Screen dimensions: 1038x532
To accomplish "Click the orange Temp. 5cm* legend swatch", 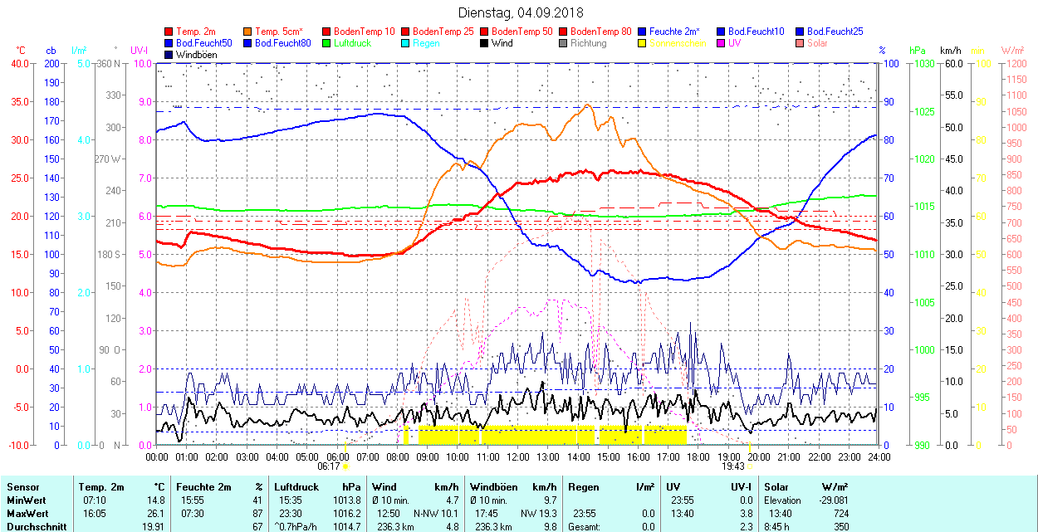I will point(248,32).
